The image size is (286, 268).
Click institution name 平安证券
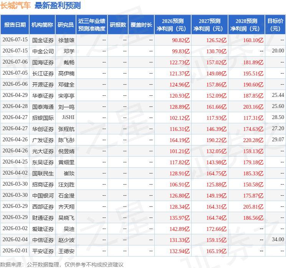pos(43,251)
